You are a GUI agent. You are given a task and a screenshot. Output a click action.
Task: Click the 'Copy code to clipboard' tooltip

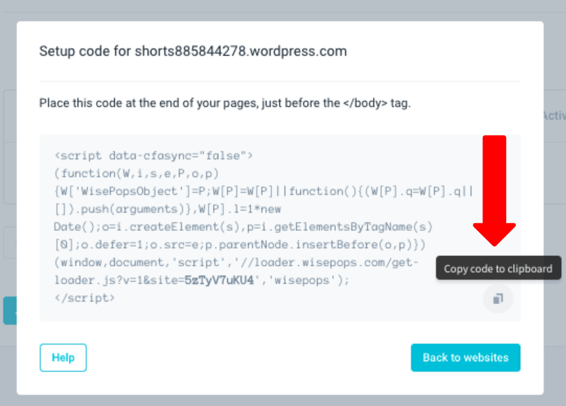[x=498, y=269]
